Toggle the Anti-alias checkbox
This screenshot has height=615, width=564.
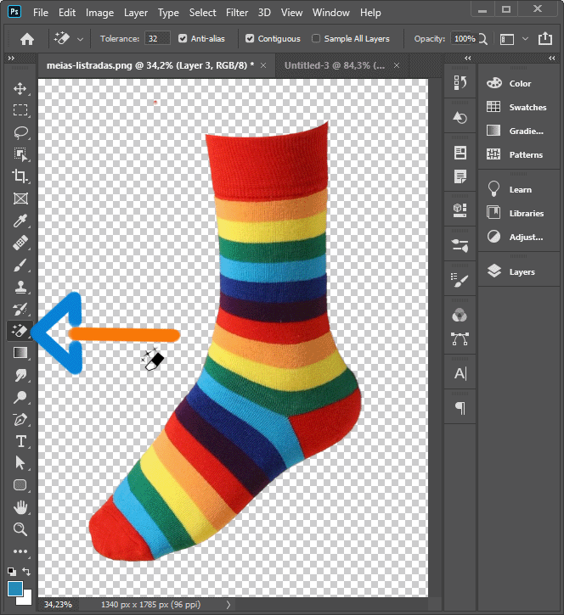pyautogui.click(x=183, y=39)
